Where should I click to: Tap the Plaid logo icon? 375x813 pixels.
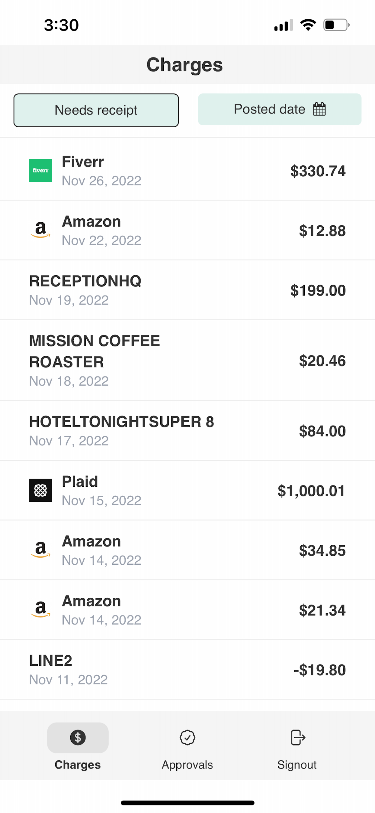click(x=40, y=490)
